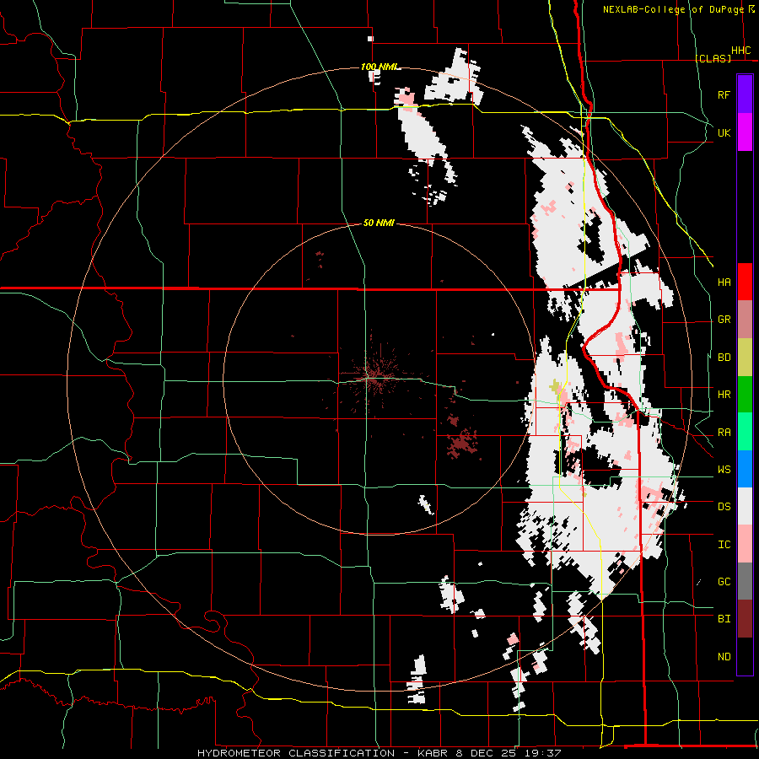Screen dimensions: 759x759
Task: Click the 'IC' legend label
Action: click(724, 544)
